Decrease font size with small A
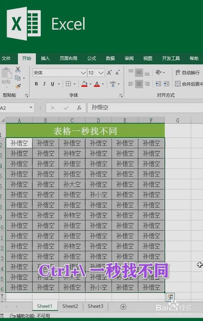The width and height of the screenshot is (203, 321). pos(118,72)
